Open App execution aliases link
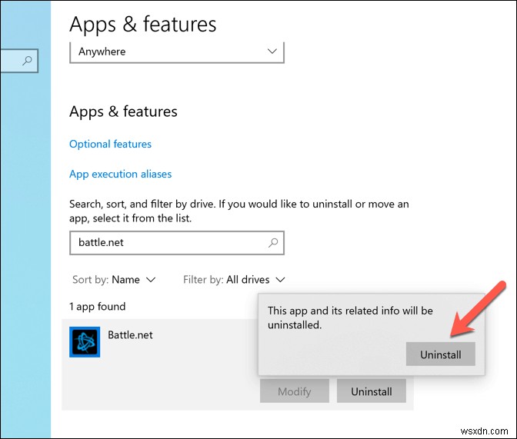This screenshot has width=517, height=439. pos(120,174)
